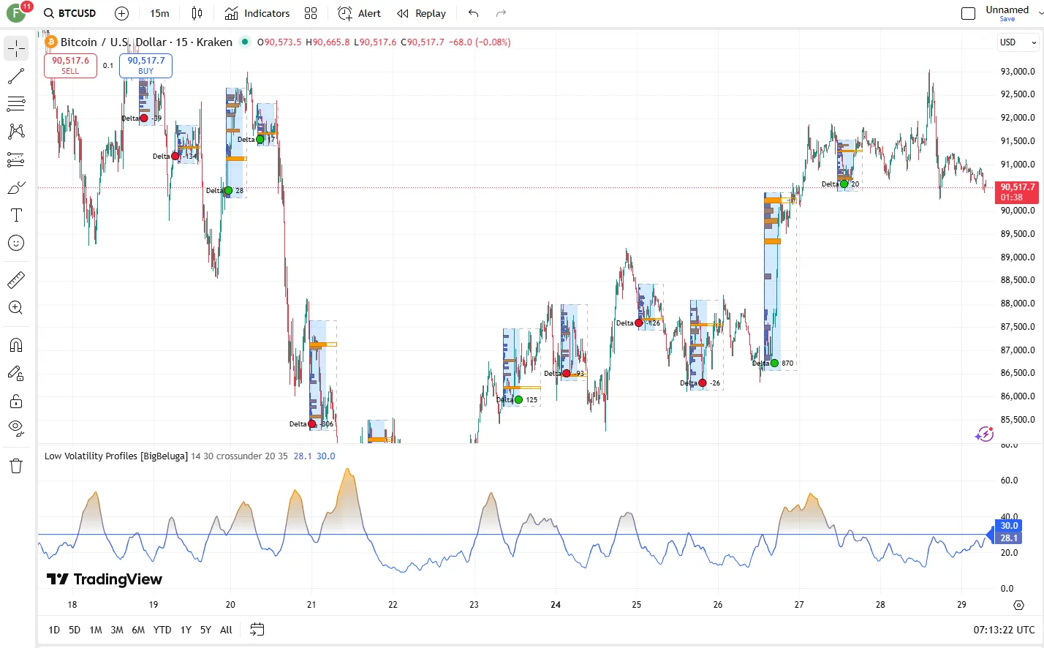Click the Delta 870 green marker
The width and height of the screenshot is (1044, 648).
click(774, 363)
